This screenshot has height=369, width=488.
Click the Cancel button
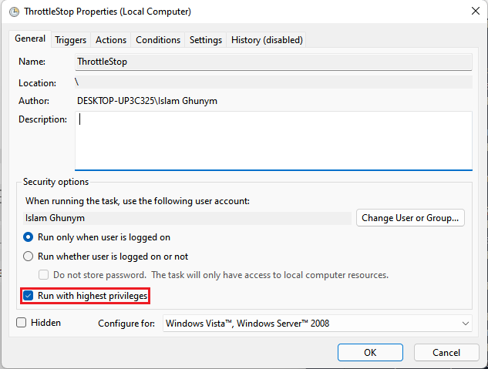[446, 352]
